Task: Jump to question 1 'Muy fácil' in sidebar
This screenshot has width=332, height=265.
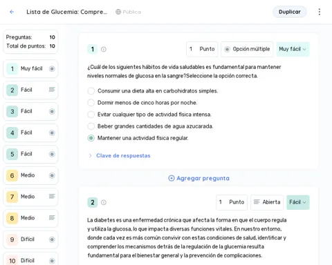Action: point(30,68)
